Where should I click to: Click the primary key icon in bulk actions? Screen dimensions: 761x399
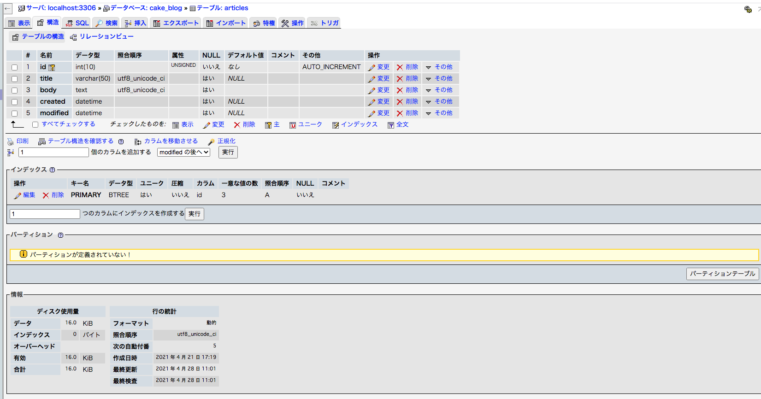coord(268,125)
